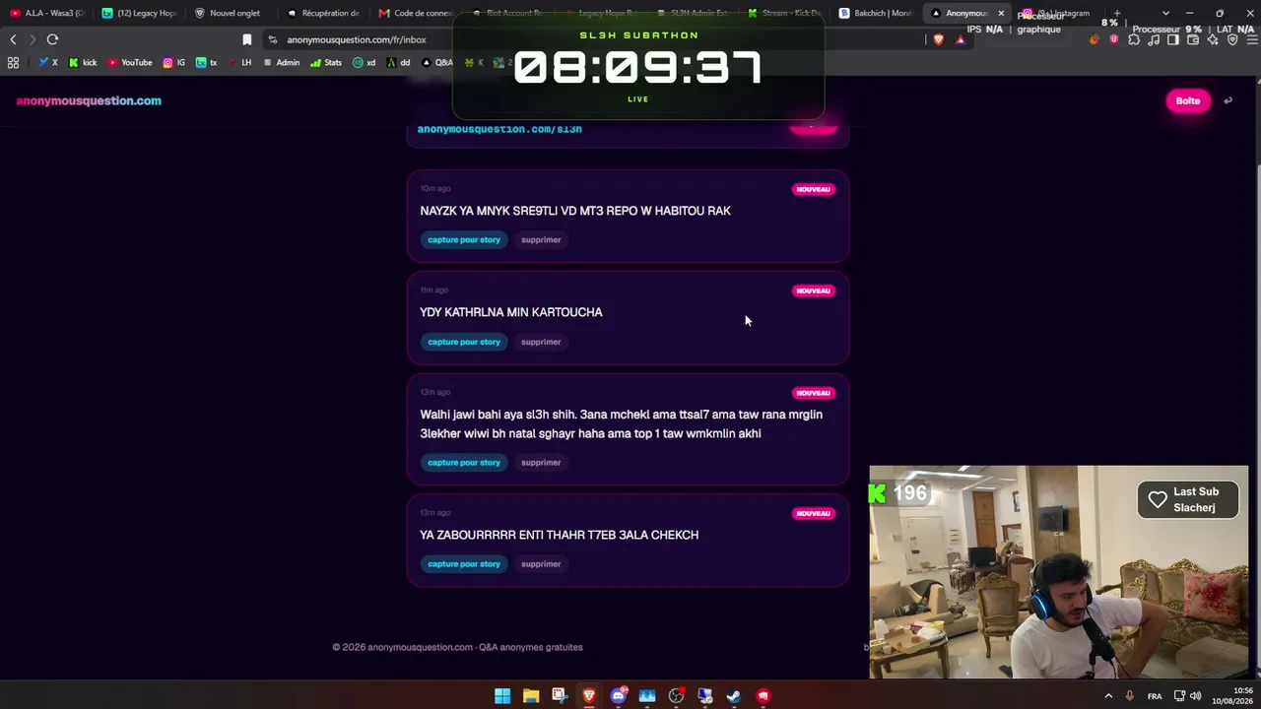Click the anonymousquestion.com site logo
Screen dimensions: 1261x709
89,100
